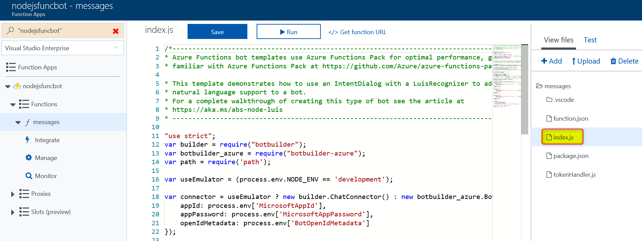Open the Monitor magnifier item
The height and width of the screenshot is (241, 642).
coord(29,176)
